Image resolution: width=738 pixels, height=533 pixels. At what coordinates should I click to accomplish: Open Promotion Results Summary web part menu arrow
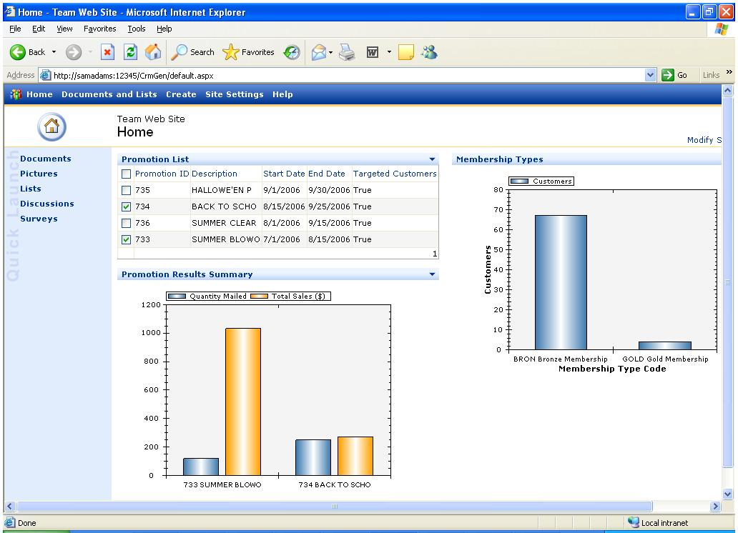(x=432, y=274)
